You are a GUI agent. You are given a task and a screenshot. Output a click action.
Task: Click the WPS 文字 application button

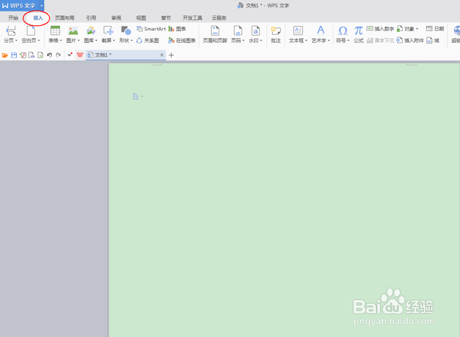point(19,6)
